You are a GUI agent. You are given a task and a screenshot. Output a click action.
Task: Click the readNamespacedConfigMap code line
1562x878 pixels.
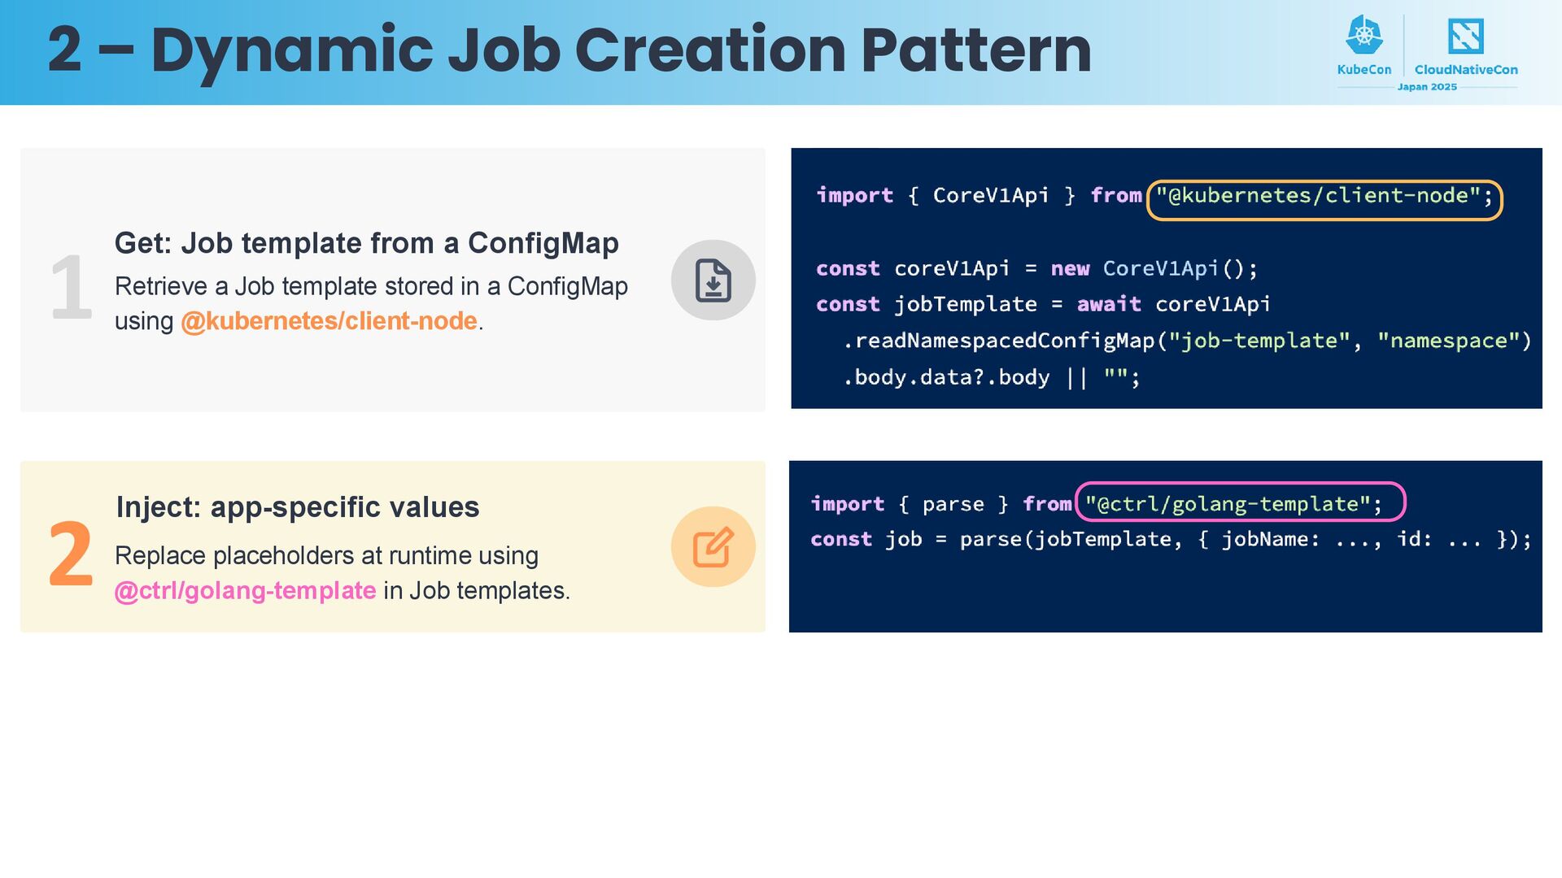pos(1186,341)
